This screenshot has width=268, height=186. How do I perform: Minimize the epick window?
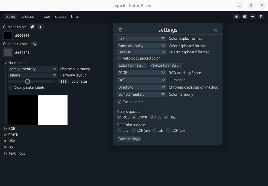(x=240, y=5)
